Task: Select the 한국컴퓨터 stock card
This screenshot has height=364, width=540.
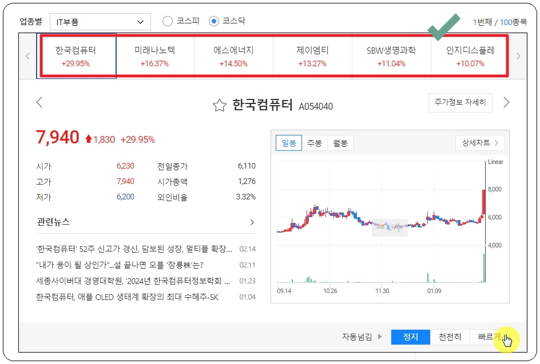Action: [76, 56]
